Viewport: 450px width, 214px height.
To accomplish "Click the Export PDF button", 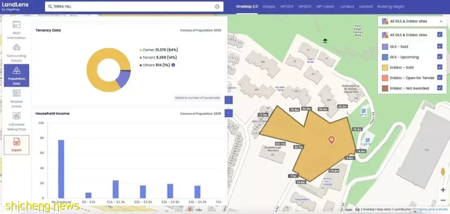I will (16, 145).
